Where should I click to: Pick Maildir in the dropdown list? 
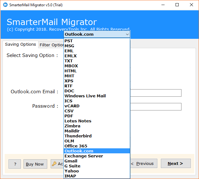tap(97, 131)
